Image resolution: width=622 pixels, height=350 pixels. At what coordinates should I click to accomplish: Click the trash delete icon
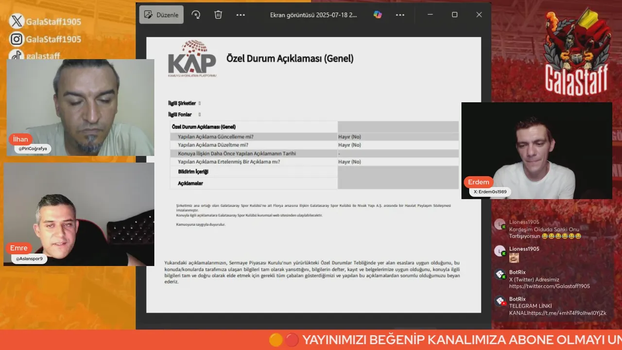coord(218,15)
